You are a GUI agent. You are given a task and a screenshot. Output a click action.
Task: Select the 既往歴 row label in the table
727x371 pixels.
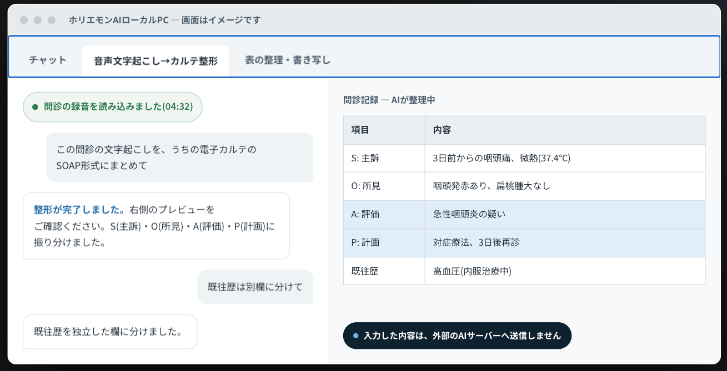click(384, 271)
